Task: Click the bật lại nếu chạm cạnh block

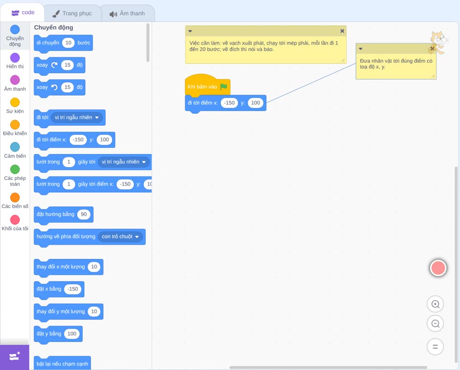Action: (62, 364)
